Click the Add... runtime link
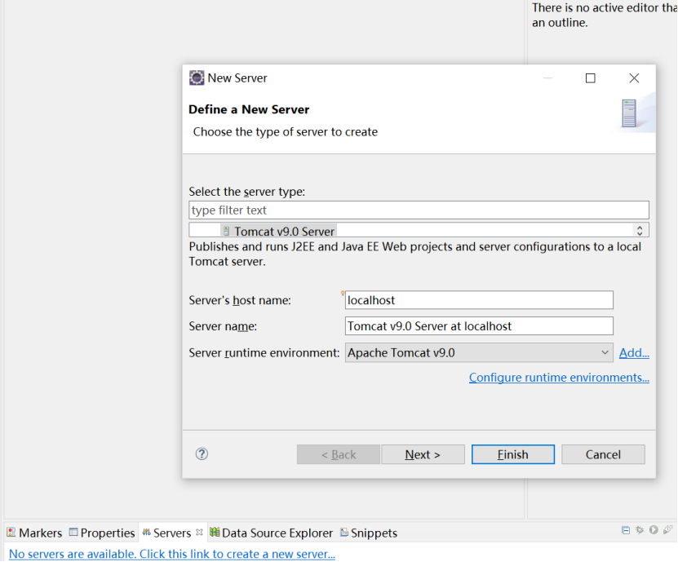Viewport: 678px width, 562px height. [x=634, y=352]
